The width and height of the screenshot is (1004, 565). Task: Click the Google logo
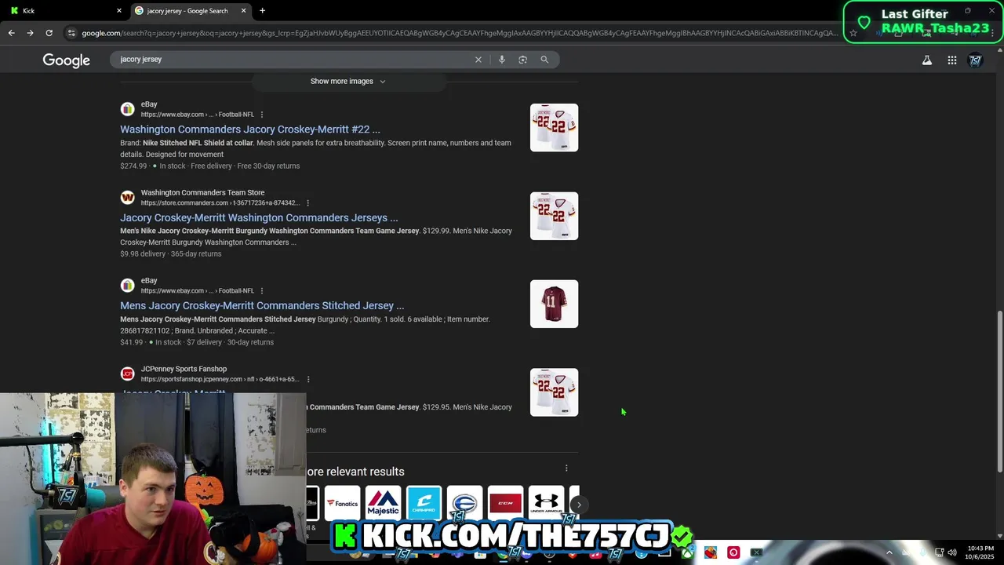(x=66, y=60)
